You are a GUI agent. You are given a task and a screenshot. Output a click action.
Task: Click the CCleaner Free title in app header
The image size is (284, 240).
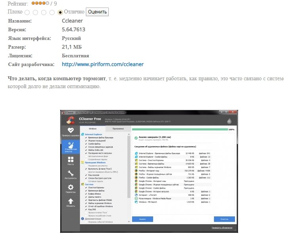tap(90, 119)
